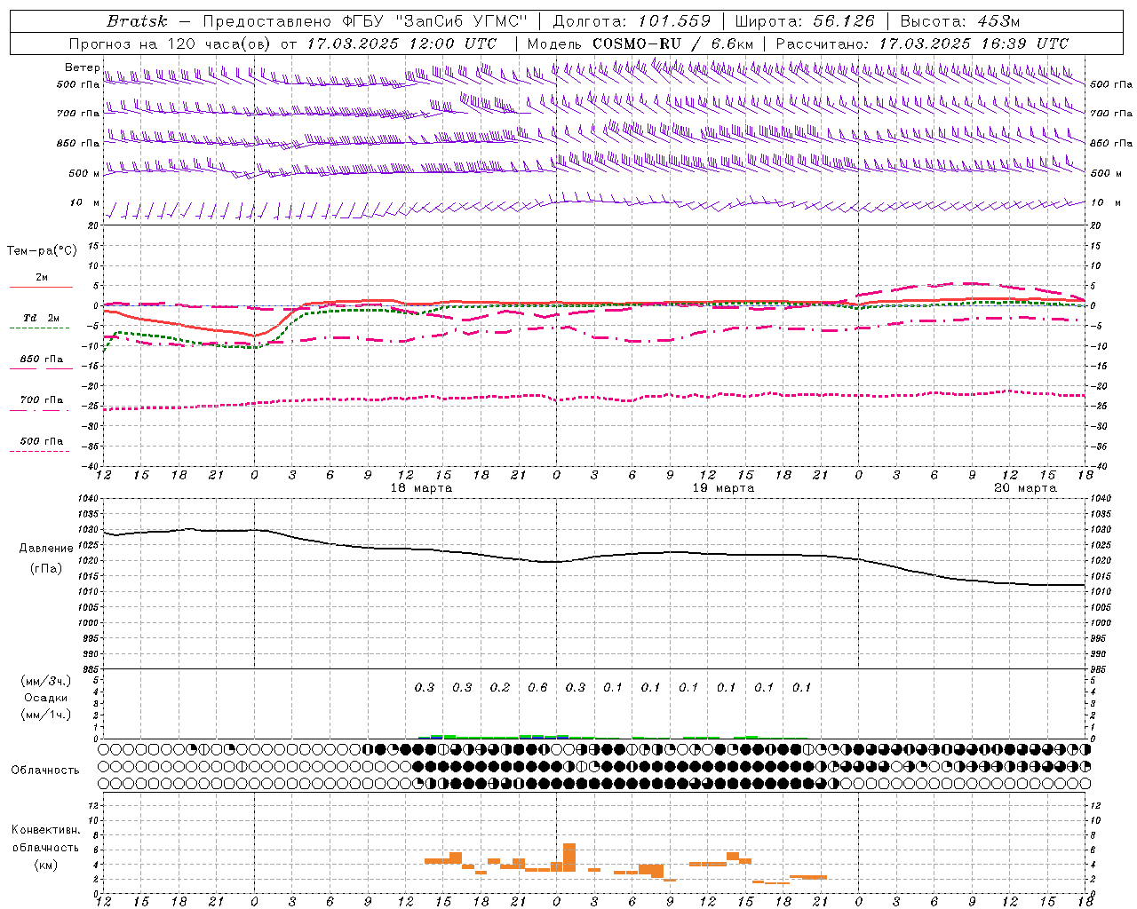Click the left '500 м' wind level label
This screenshot has height=909, width=1137.
point(84,173)
